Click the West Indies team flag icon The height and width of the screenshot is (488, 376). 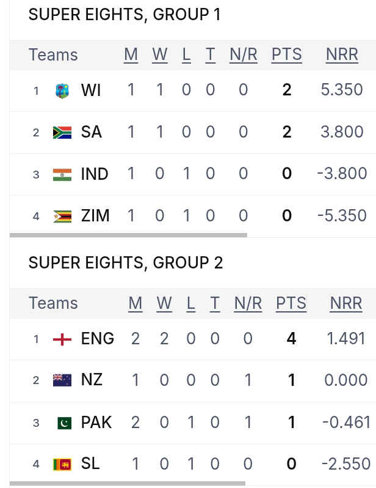click(x=62, y=91)
